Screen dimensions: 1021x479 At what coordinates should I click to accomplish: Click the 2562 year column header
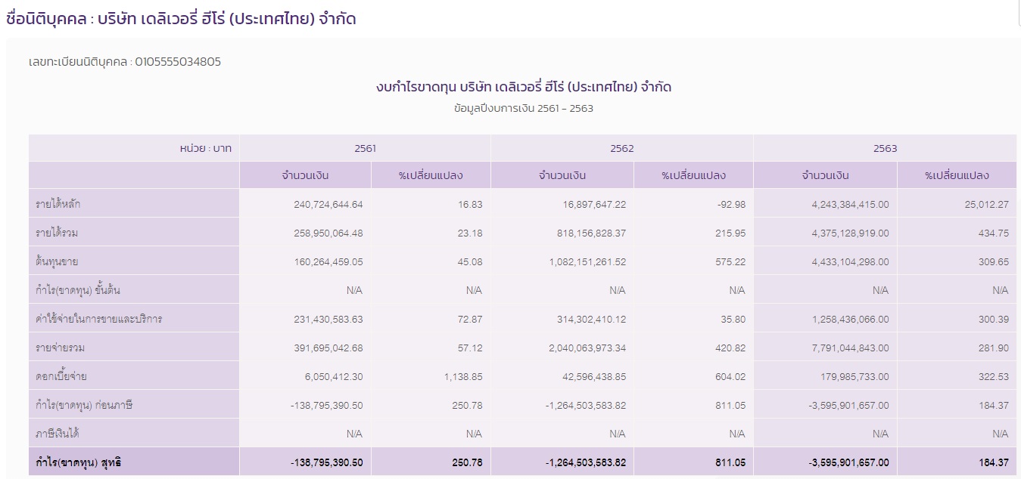tap(621, 148)
